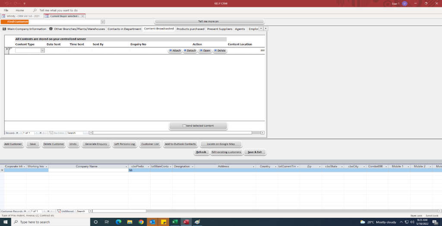The height and width of the screenshot is (226, 442).
Task: Click the Sticky Notes taskbar icon
Action: click(164, 222)
